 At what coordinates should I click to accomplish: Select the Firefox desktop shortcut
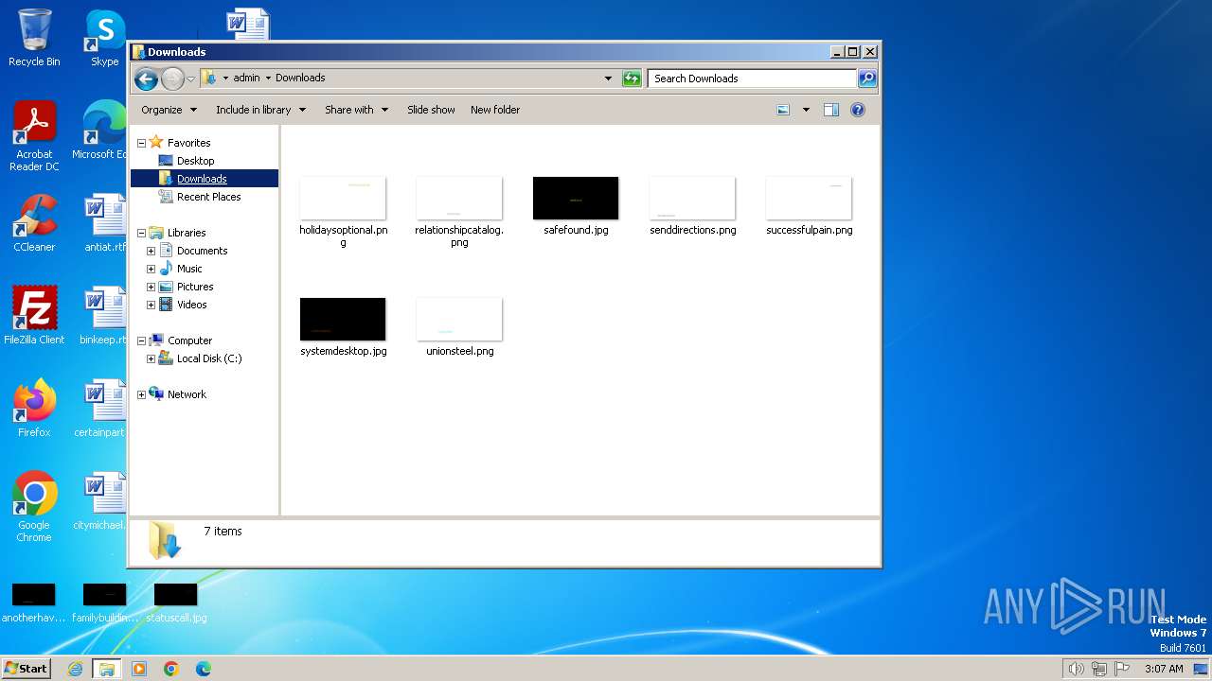pos(34,408)
